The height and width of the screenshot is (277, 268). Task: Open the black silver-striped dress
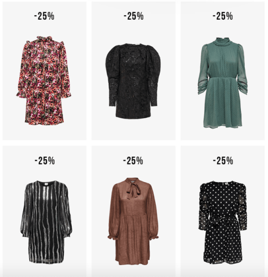[x=46, y=222]
